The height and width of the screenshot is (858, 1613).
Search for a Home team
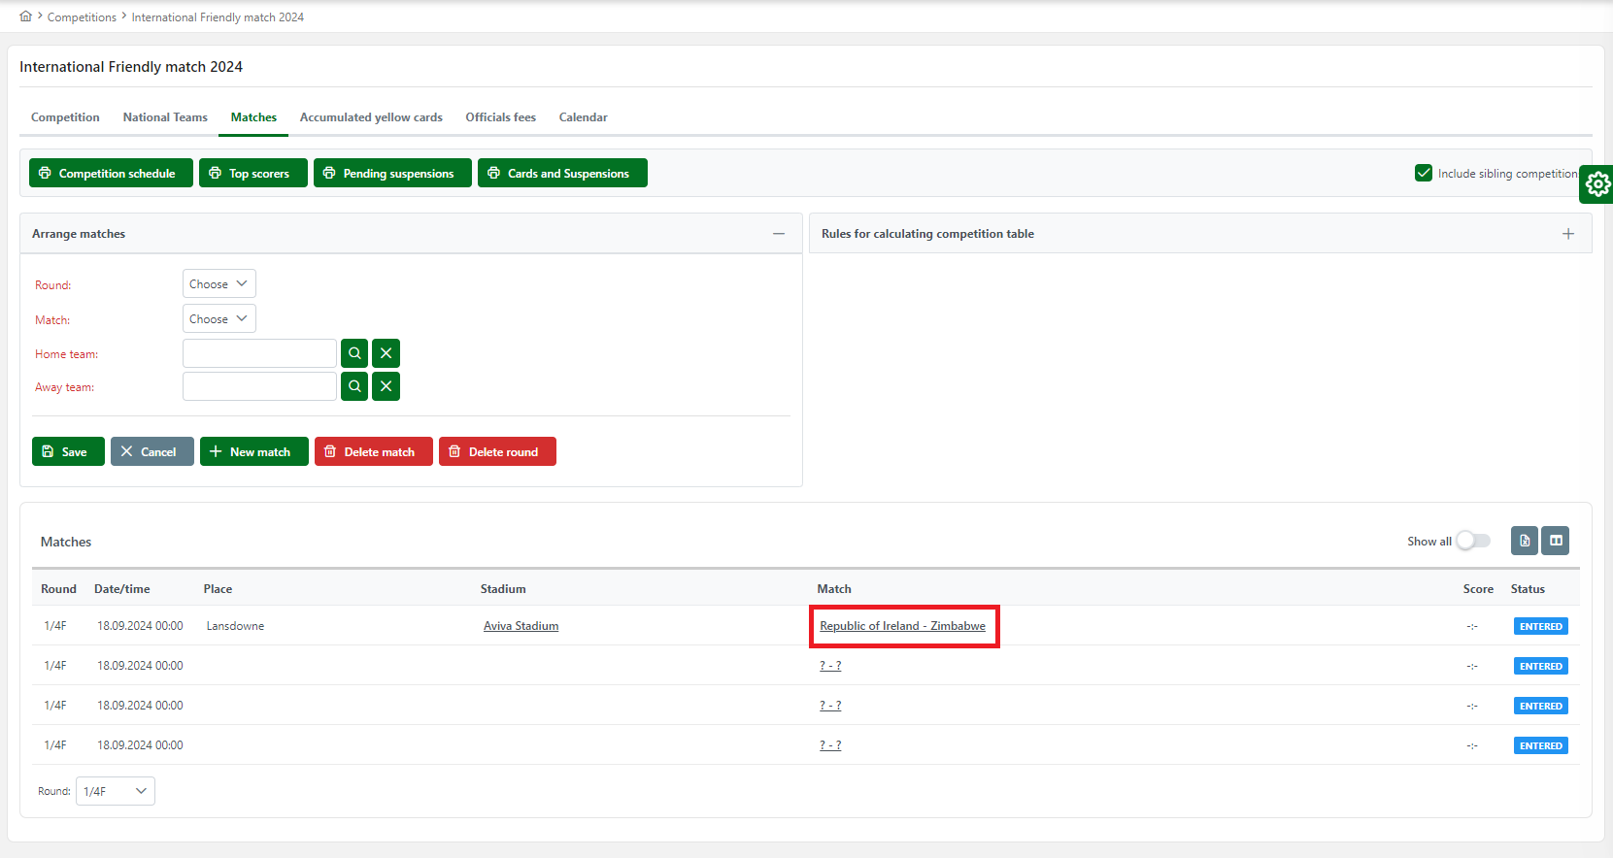click(x=354, y=353)
